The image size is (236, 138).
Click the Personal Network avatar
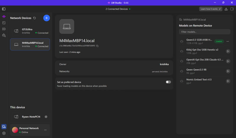click(15, 130)
